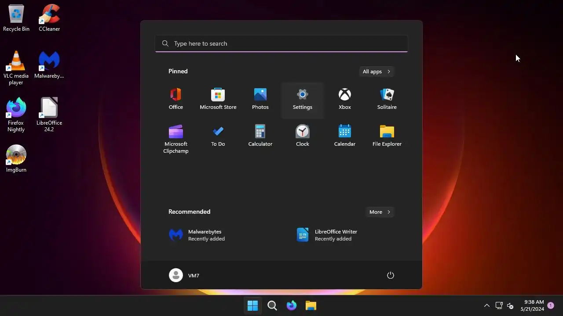Open the VM7 user account menu

click(x=184, y=275)
